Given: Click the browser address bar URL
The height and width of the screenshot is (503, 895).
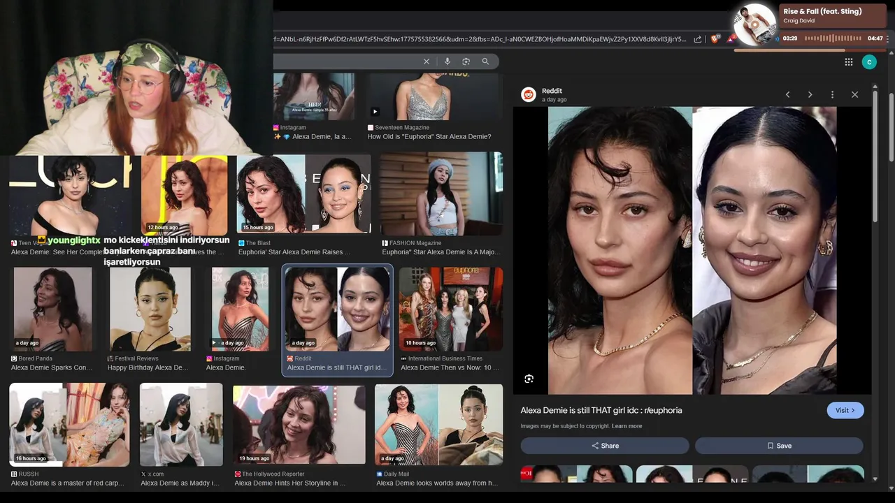Looking at the screenshot, I should click(x=480, y=39).
